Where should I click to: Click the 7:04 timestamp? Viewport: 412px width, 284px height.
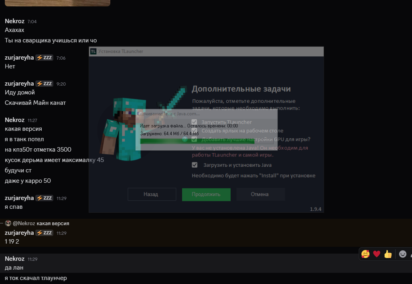(x=32, y=22)
